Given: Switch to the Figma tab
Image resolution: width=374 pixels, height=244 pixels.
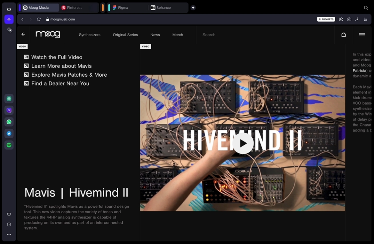Looking at the screenshot, I should [130, 8].
